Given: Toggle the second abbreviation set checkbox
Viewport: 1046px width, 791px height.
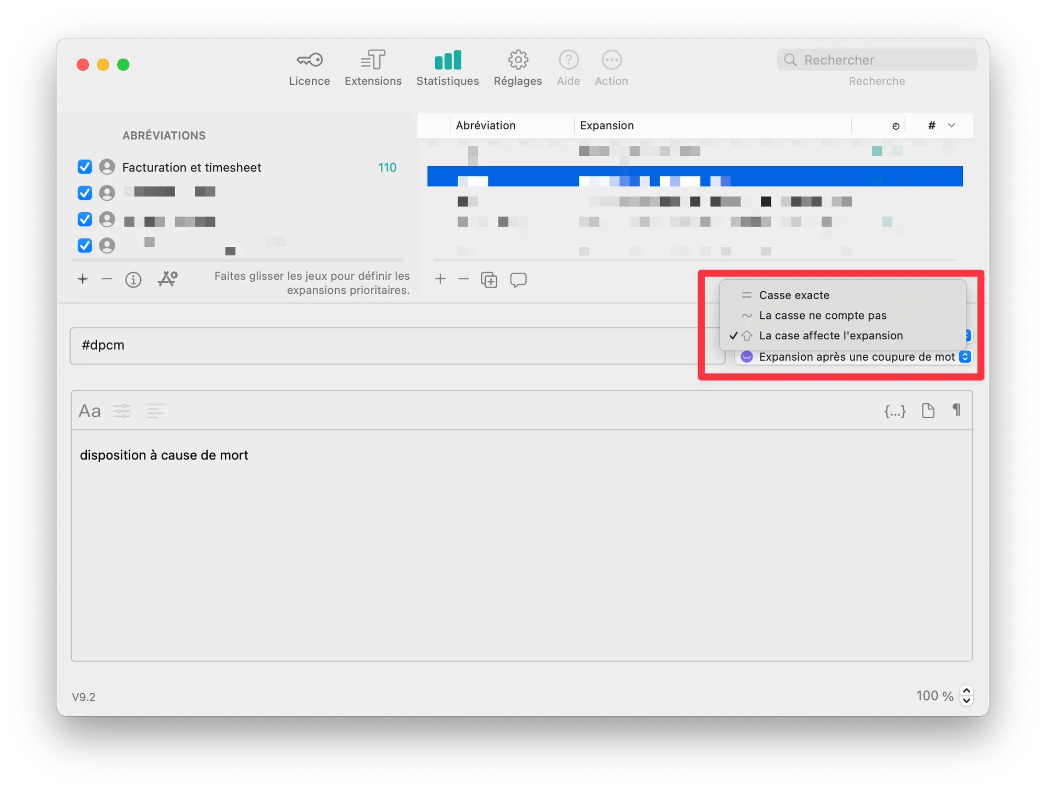Looking at the screenshot, I should [85, 193].
